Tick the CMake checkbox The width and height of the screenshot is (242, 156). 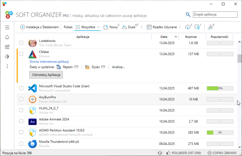(21, 54)
